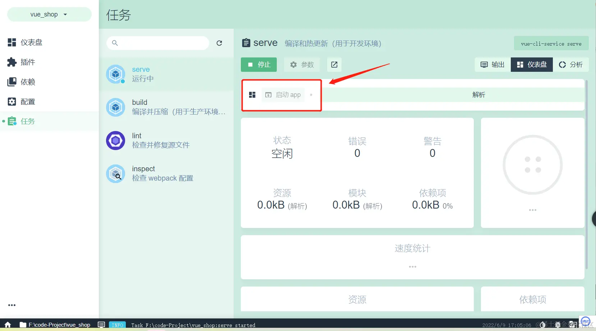Image resolution: width=596 pixels, height=331 pixels.
Task: Click the vertical scrollbar of the dashboard
Action: click(x=587, y=174)
